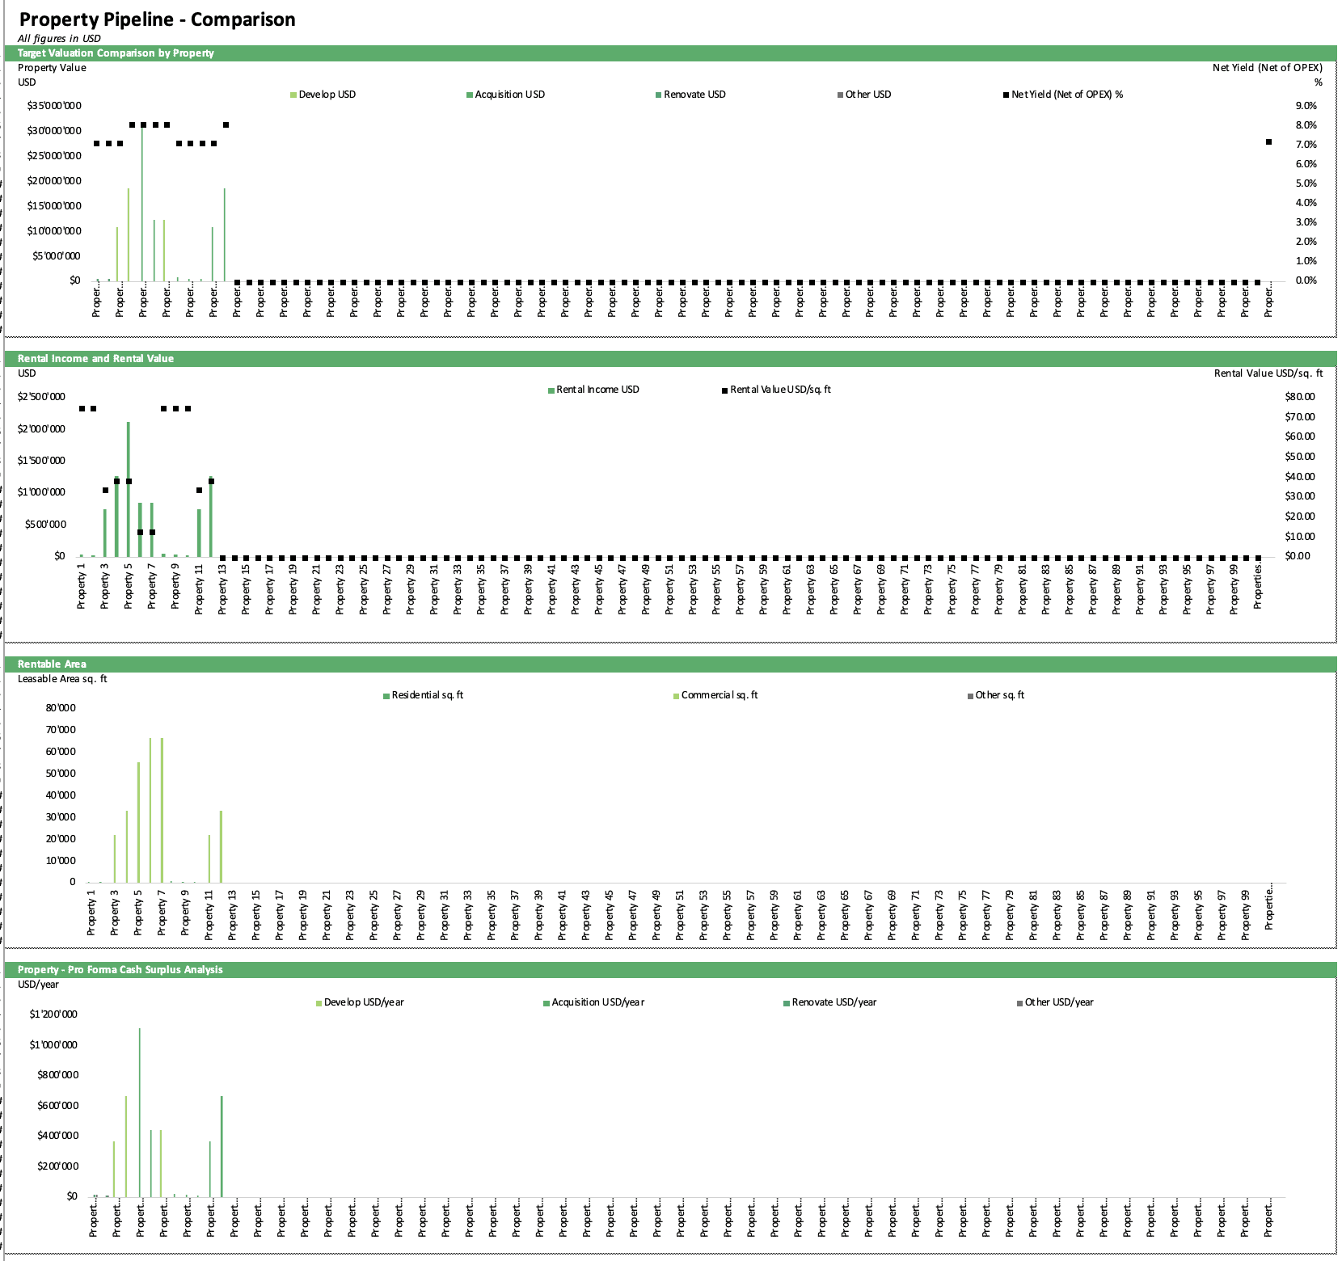Select the "Acquisition USD/year" legend entry
Screen dimensions: 1342x1261
pyautogui.click(x=594, y=1002)
